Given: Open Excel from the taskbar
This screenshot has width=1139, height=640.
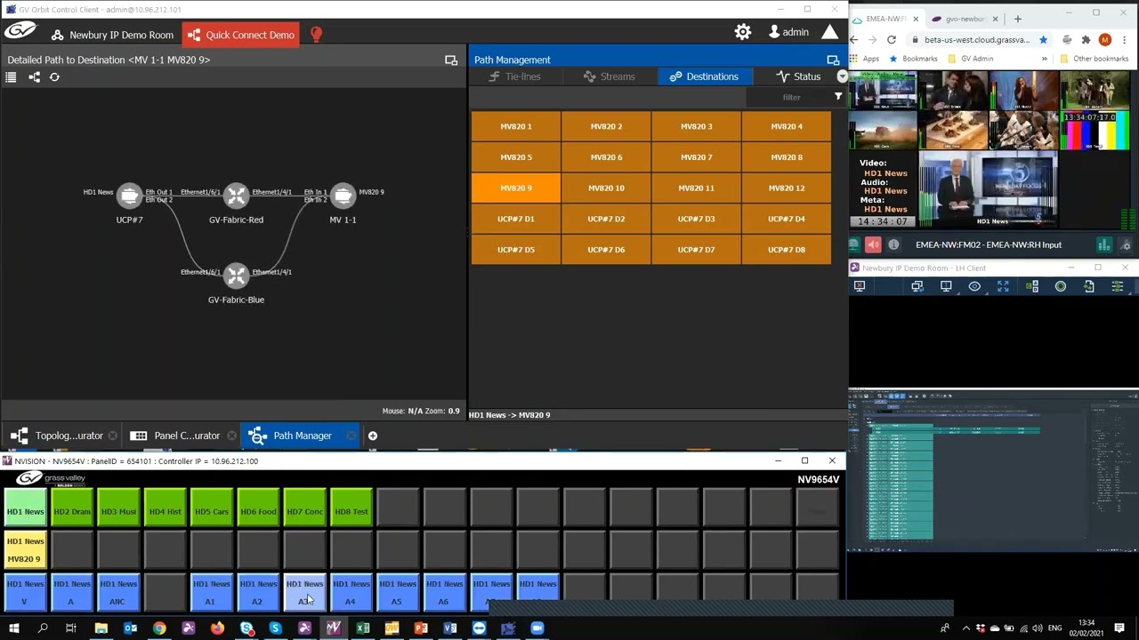Looking at the screenshot, I should click(363, 628).
